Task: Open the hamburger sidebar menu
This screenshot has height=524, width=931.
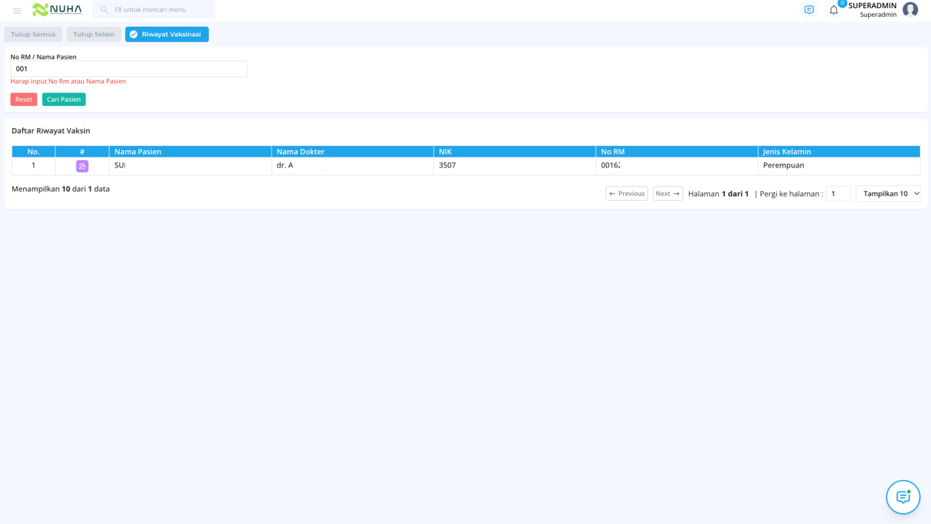Action: click(x=17, y=10)
